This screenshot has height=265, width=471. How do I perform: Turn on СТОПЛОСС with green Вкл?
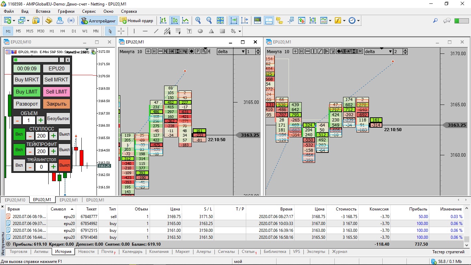[19, 134]
